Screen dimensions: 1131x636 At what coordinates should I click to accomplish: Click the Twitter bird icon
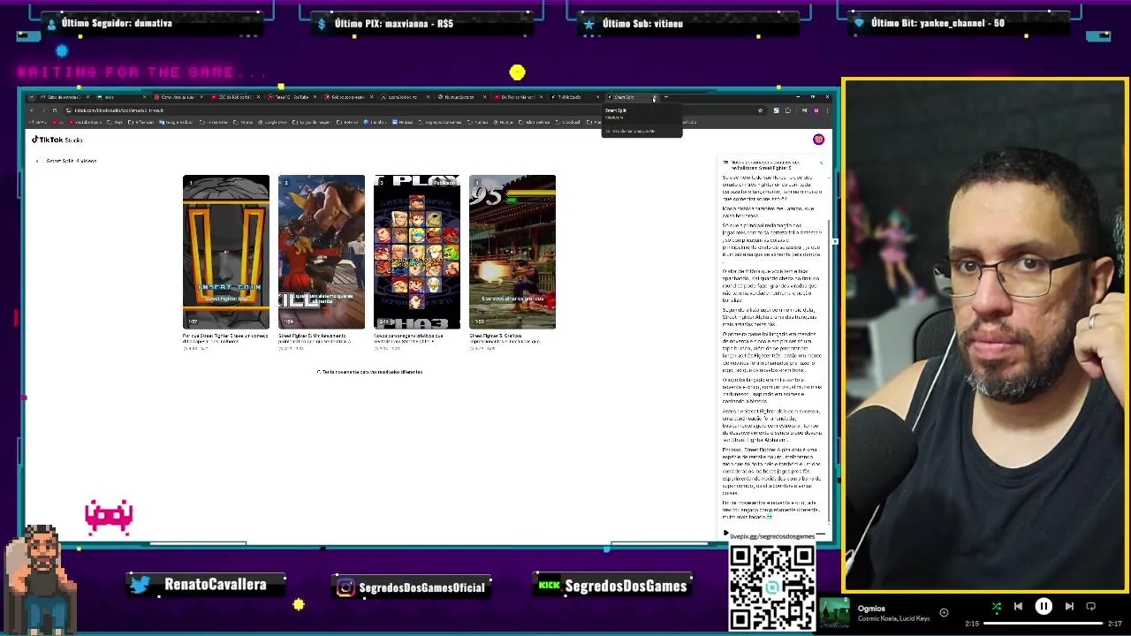pyautogui.click(x=140, y=585)
